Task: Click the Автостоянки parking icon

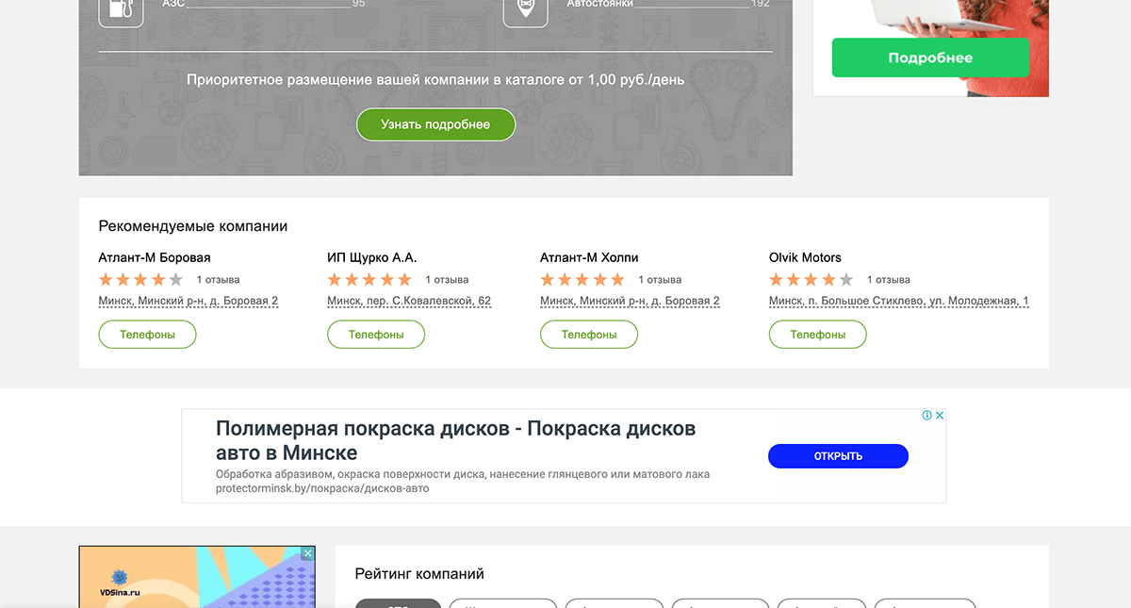Action: click(x=525, y=9)
